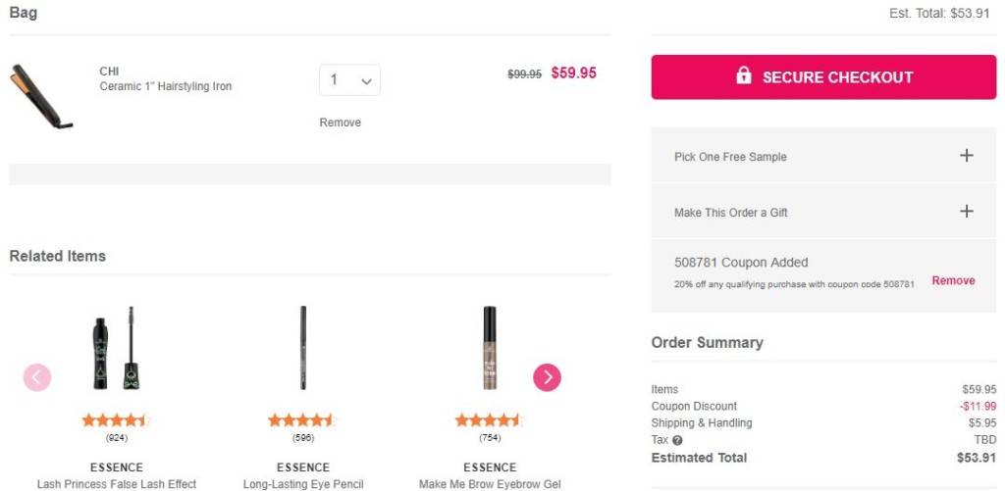Open the Lash Princess False Lash Effect link
1005x491 pixels.
[117, 484]
